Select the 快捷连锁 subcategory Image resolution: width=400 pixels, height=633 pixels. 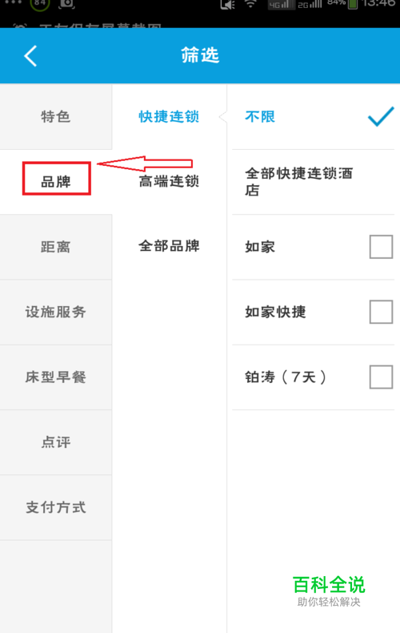coord(169,117)
